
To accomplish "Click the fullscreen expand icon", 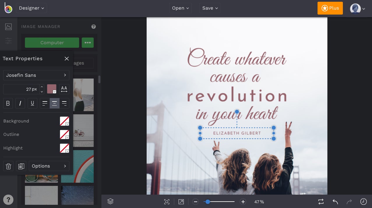I will point(181,202).
